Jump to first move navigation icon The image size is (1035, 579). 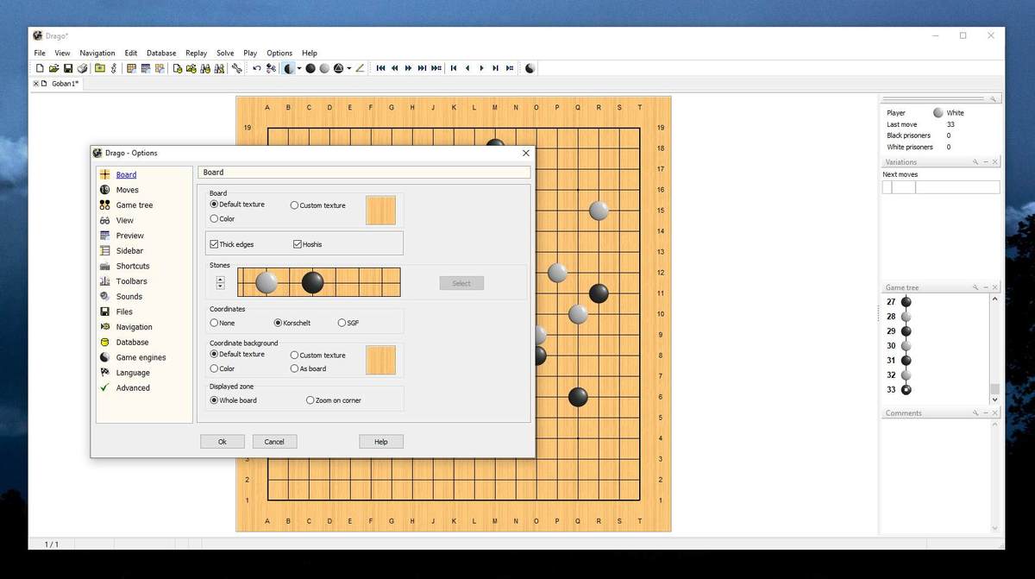tap(380, 68)
